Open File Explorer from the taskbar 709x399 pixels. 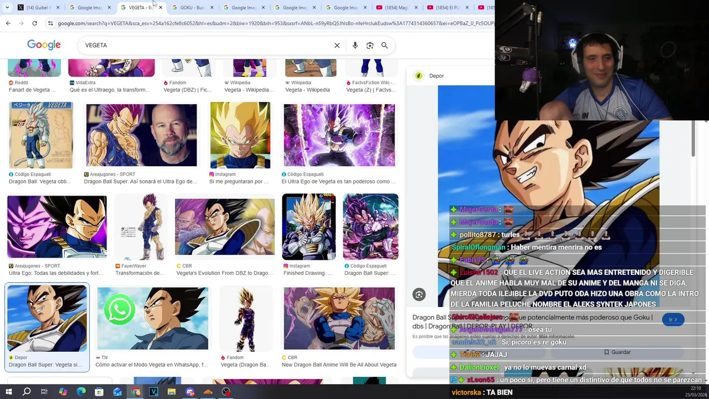(172, 392)
